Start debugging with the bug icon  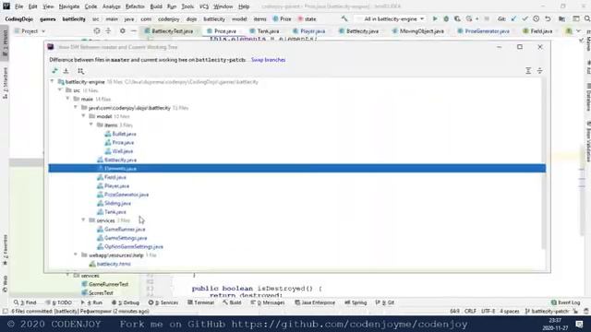(x=446, y=18)
